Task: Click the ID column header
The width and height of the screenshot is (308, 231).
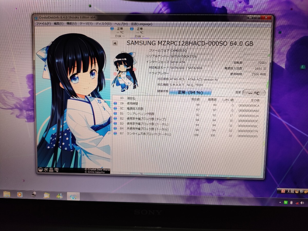Action: [122, 98]
